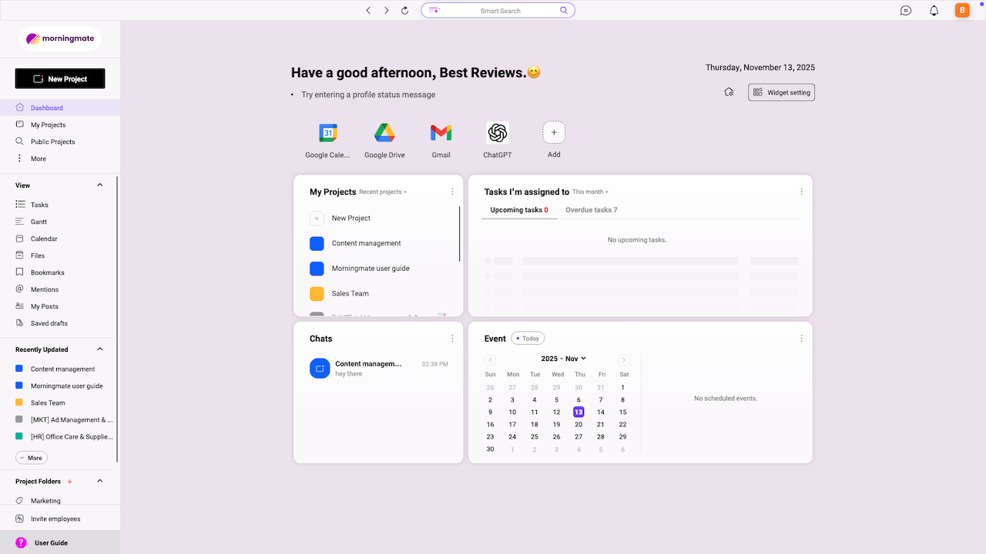Open the ChatGPT shortcut
This screenshot has width=986, height=554.
497,132
